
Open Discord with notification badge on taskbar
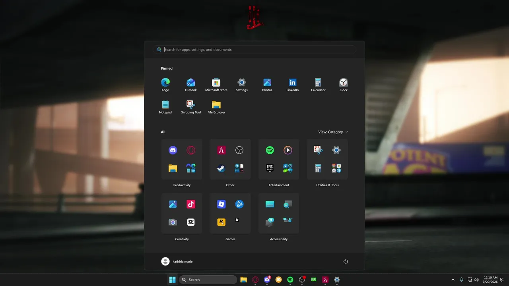pos(267,280)
